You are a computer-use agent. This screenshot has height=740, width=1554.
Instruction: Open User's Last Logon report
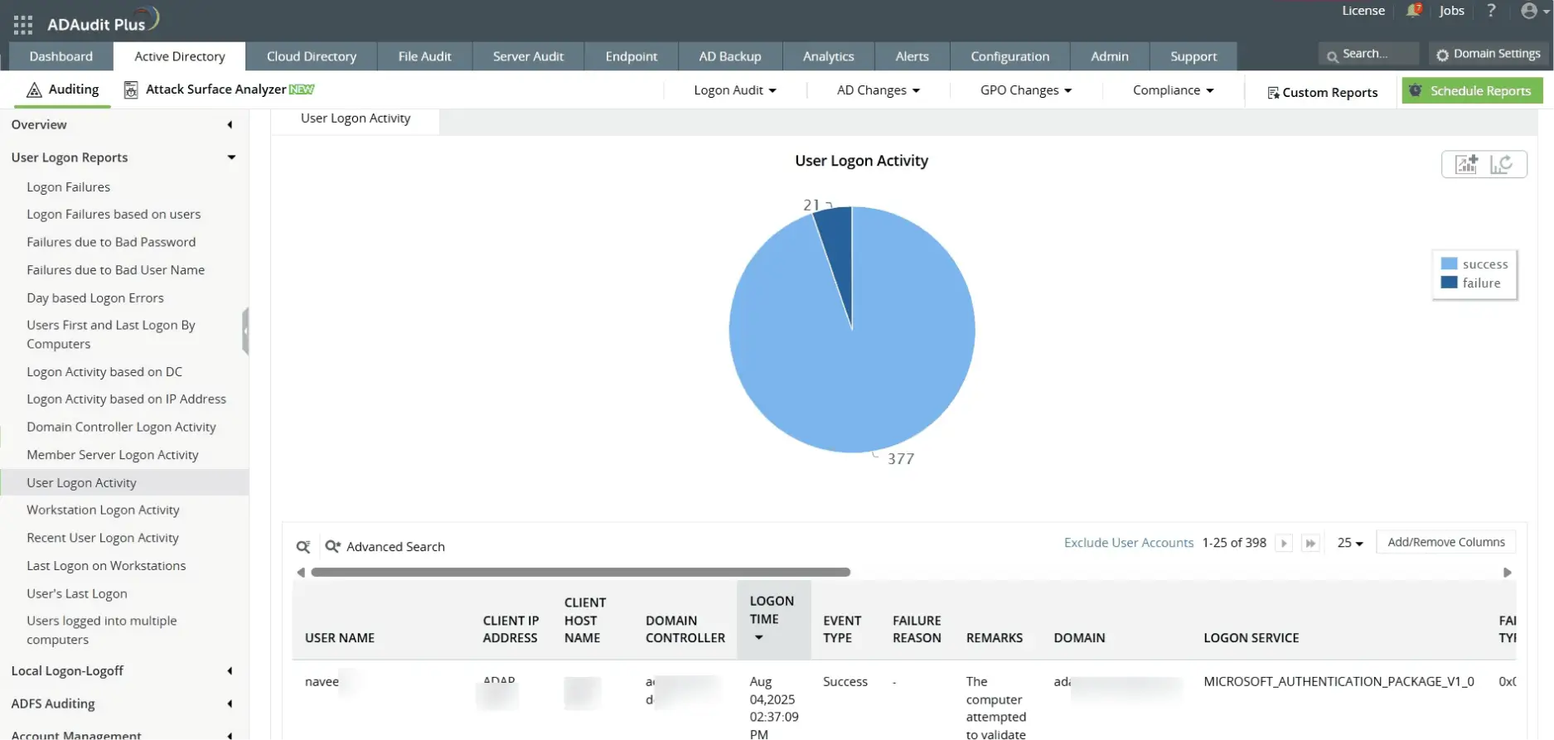(77, 594)
